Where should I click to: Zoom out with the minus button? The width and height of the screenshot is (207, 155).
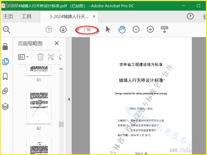coord(136,29)
